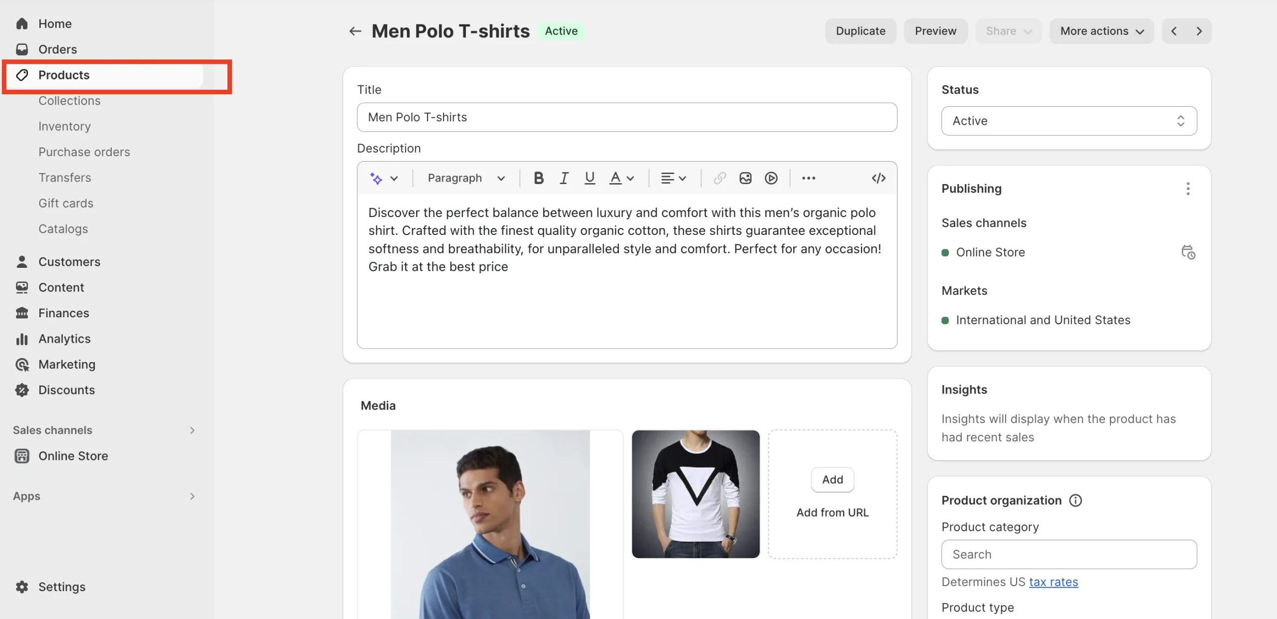Click the Preview button
Image resolution: width=1277 pixels, height=619 pixels.
coord(935,31)
